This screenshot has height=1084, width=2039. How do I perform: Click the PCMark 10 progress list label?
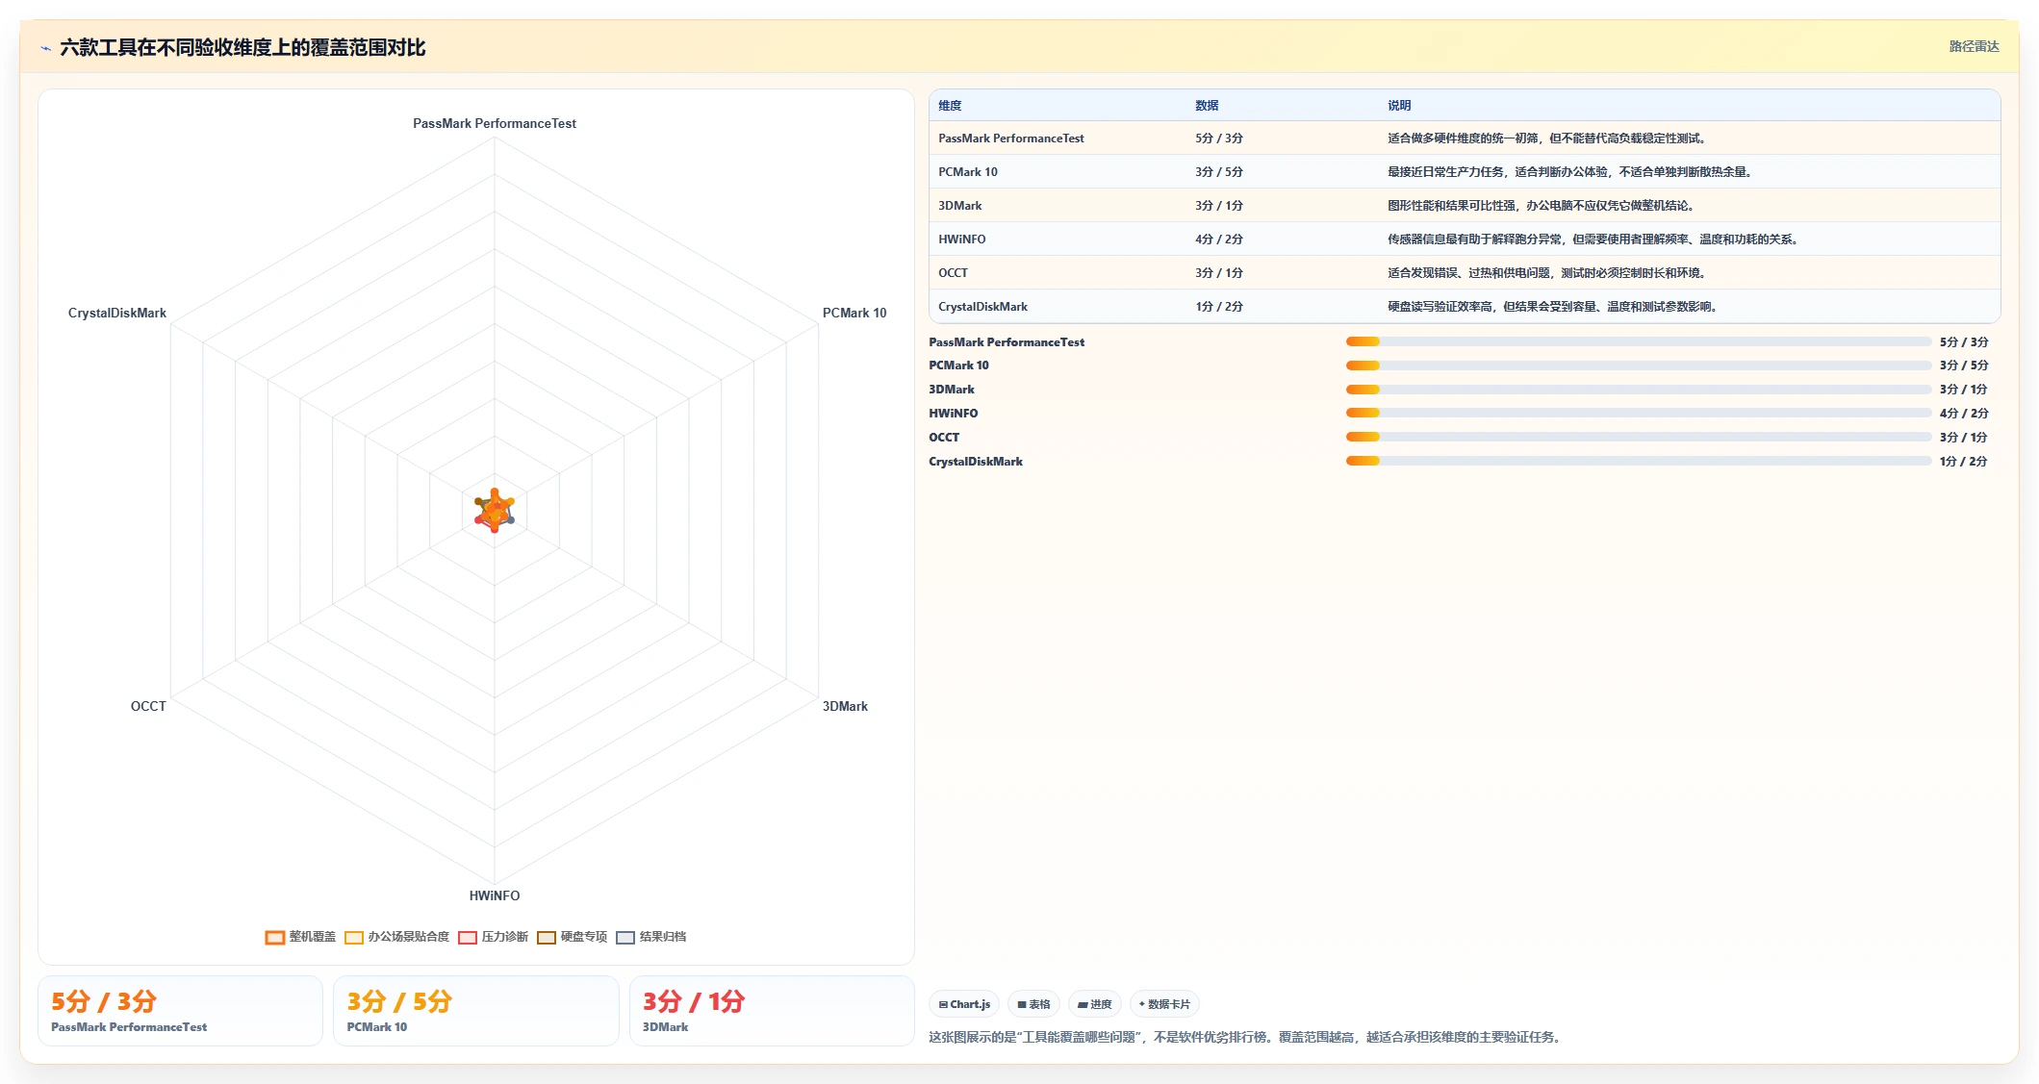[x=958, y=366]
